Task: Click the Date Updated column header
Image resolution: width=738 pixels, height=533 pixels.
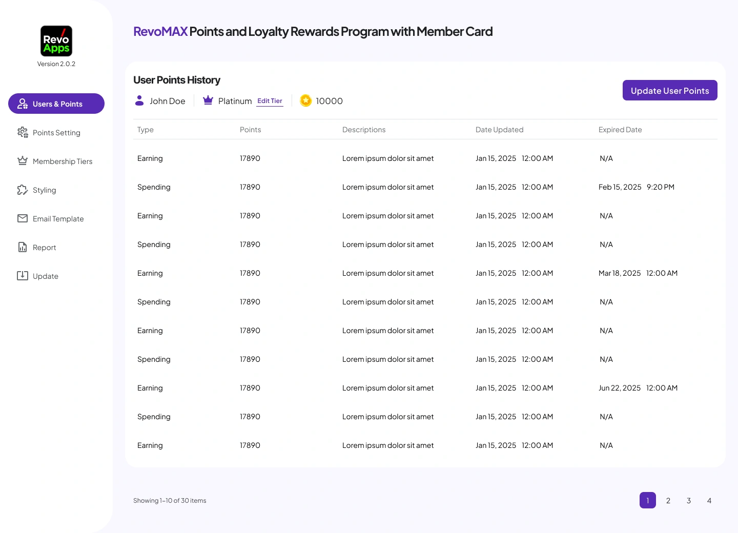Action: tap(500, 130)
